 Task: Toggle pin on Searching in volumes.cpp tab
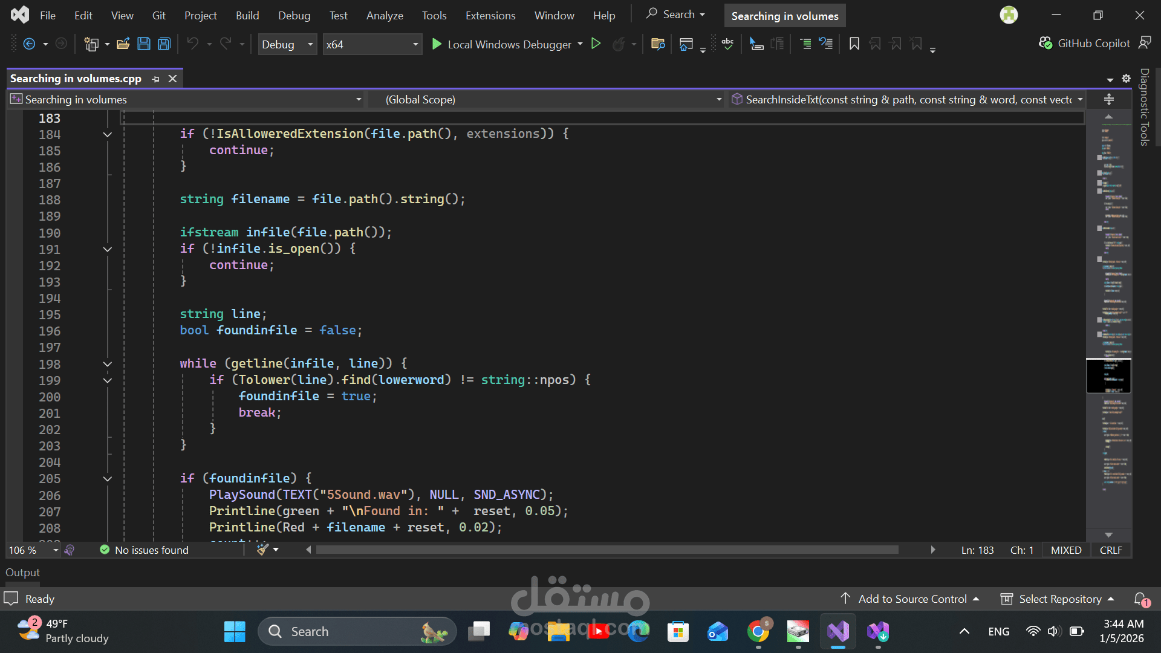coord(156,79)
